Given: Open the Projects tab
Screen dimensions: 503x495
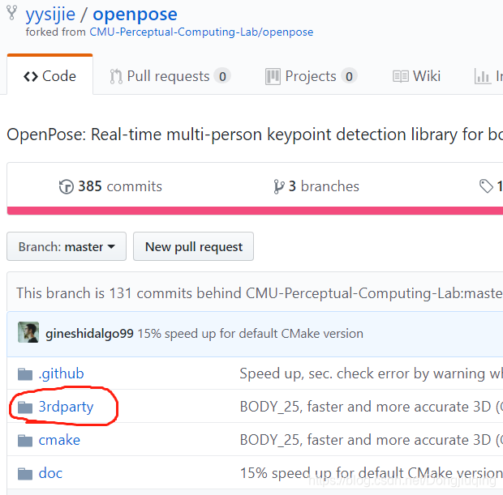Looking at the screenshot, I should pos(312,76).
